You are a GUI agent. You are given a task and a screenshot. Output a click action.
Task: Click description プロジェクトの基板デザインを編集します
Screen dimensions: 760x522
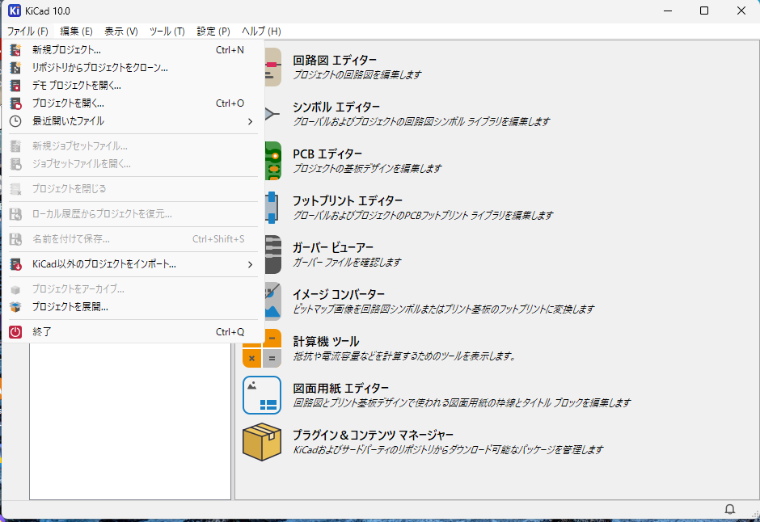[367, 169]
